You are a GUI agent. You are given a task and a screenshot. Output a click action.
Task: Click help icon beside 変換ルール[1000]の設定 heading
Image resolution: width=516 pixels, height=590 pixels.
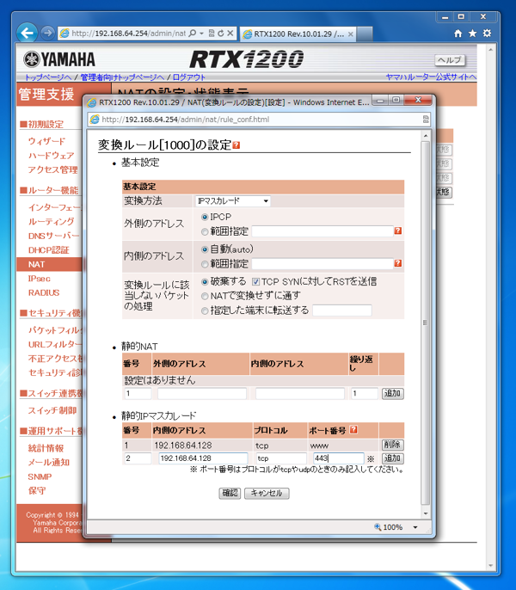tap(236, 145)
